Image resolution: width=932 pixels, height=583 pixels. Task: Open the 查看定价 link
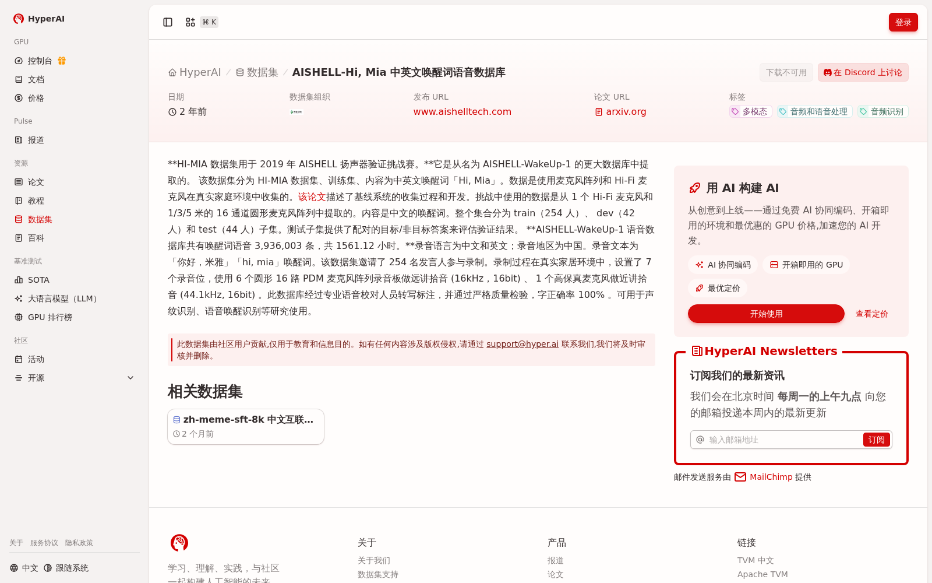pos(871,314)
